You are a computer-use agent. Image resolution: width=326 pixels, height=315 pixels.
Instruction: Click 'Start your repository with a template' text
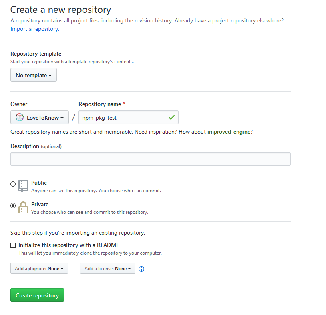[72, 62]
